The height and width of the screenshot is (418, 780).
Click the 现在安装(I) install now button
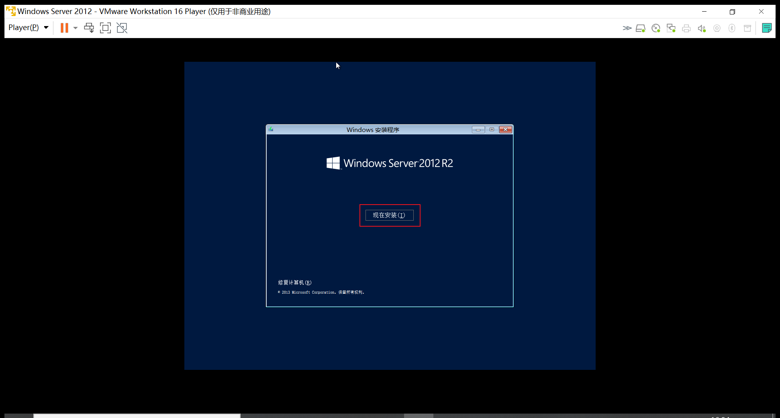pyautogui.click(x=390, y=215)
